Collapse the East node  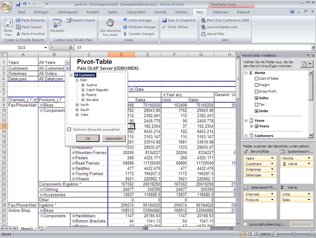[x=77, y=80]
